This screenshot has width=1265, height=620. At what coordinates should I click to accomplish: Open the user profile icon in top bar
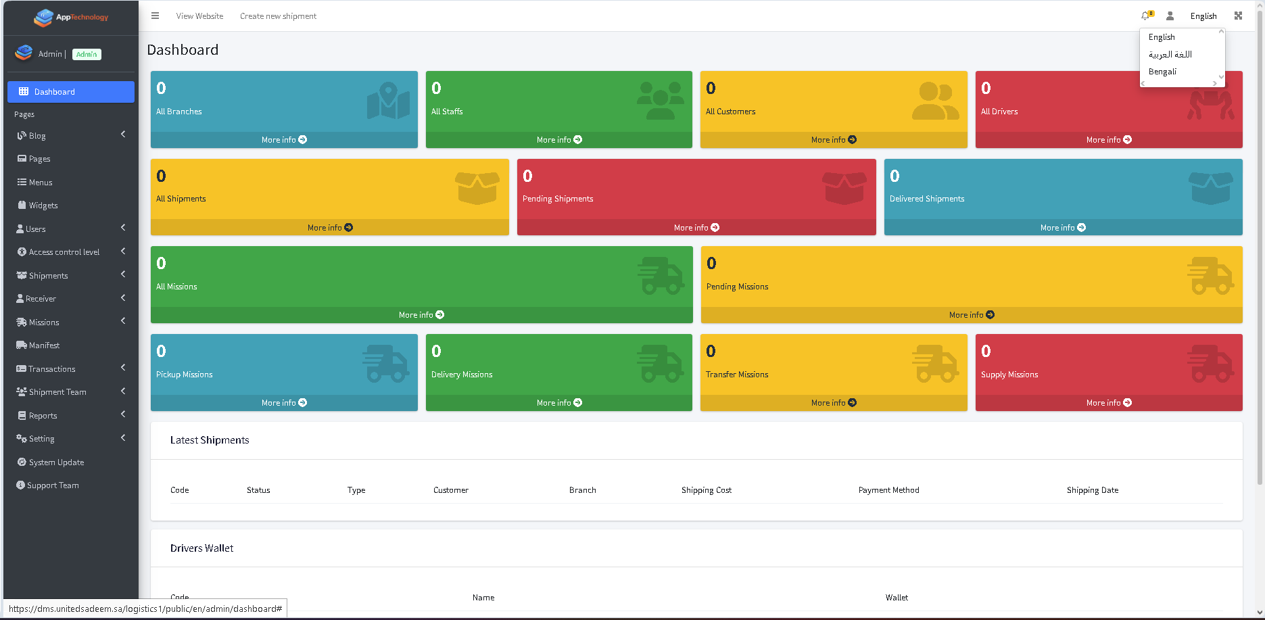pos(1170,16)
